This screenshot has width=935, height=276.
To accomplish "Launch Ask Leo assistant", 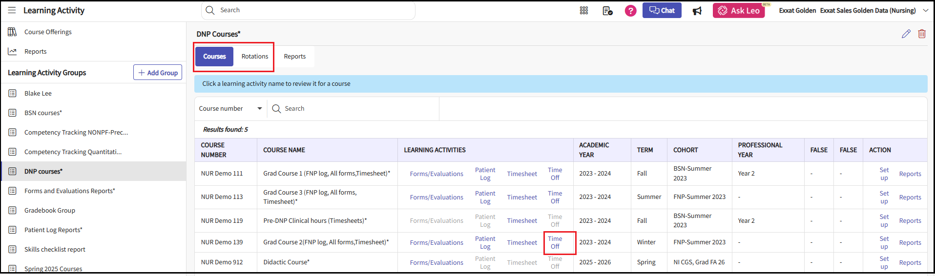I will pyautogui.click(x=739, y=10).
